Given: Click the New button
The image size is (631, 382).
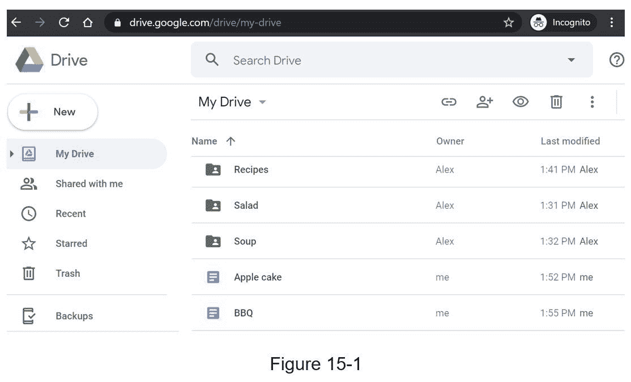Looking at the screenshot, I should [53, 112].
